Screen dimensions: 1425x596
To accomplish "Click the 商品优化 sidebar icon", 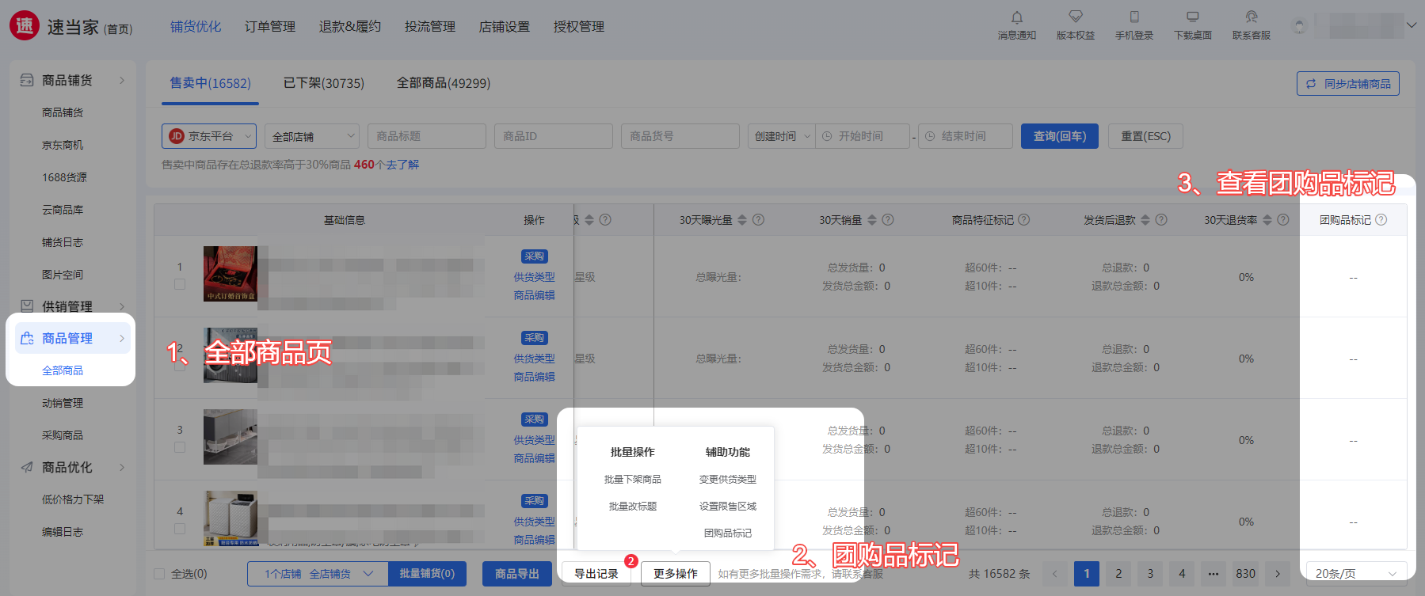I will coord(27,468).
